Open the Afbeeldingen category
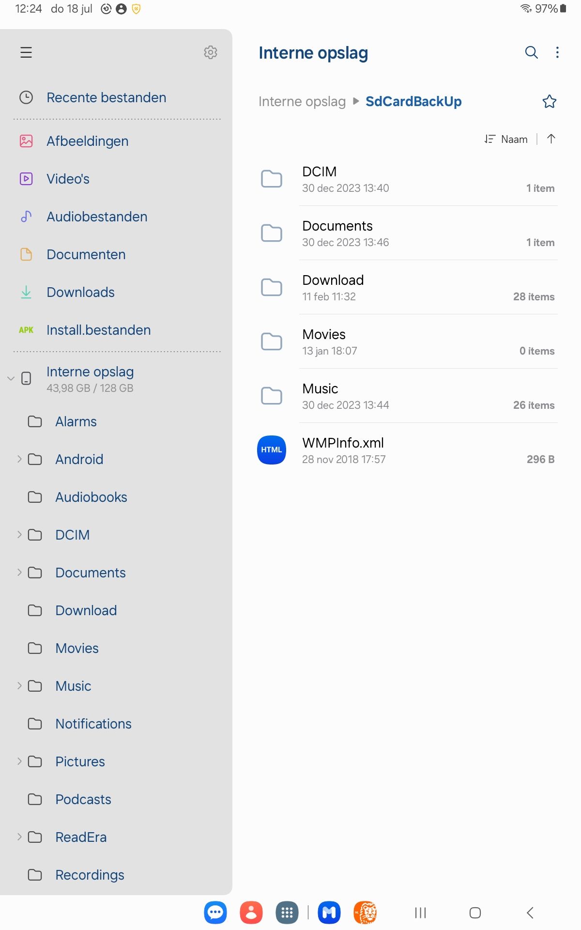Image resolution: width=581 pixels, height=930 pixels. pos(87,141)
